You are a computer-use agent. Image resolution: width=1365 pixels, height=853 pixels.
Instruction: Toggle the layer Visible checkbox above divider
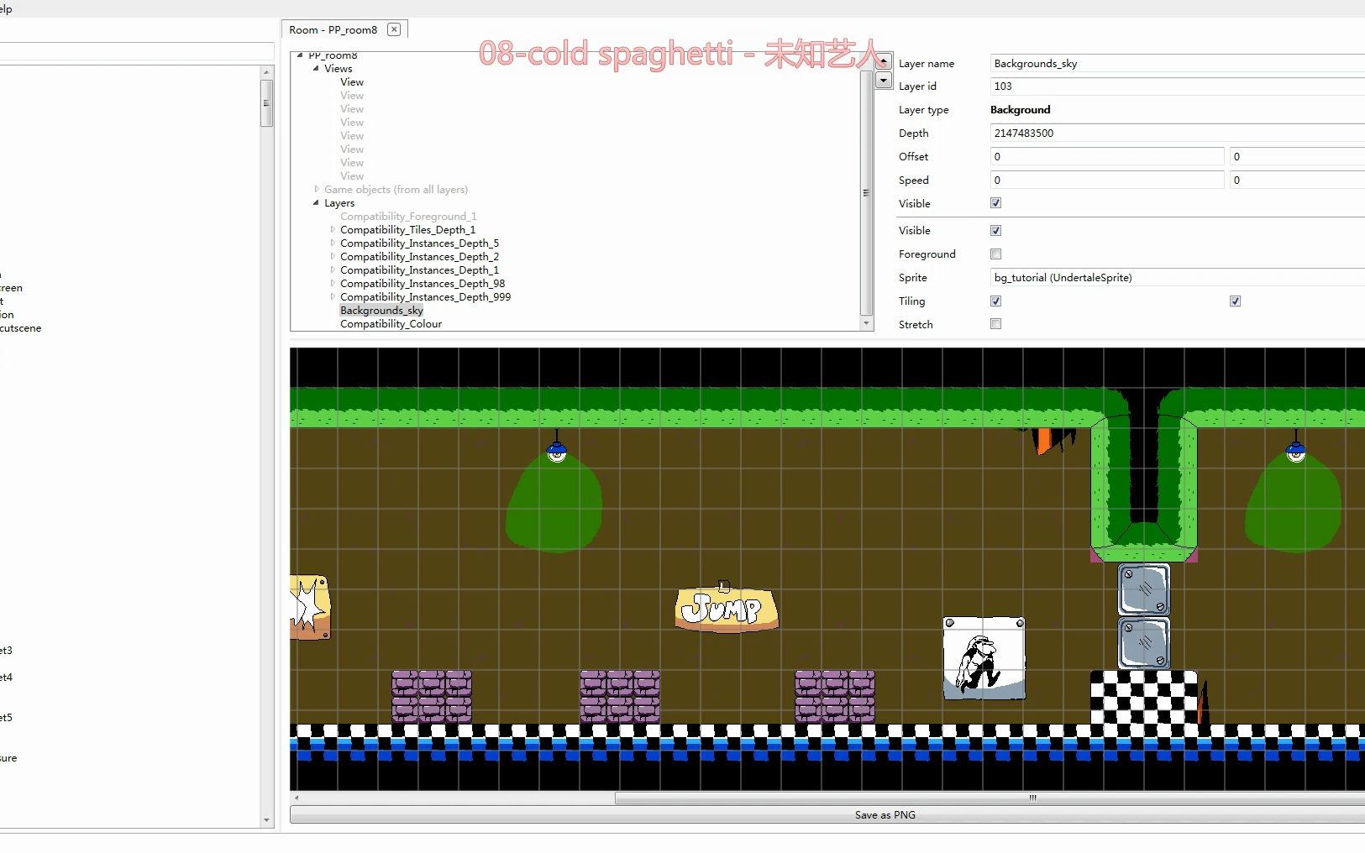(995, 203)
